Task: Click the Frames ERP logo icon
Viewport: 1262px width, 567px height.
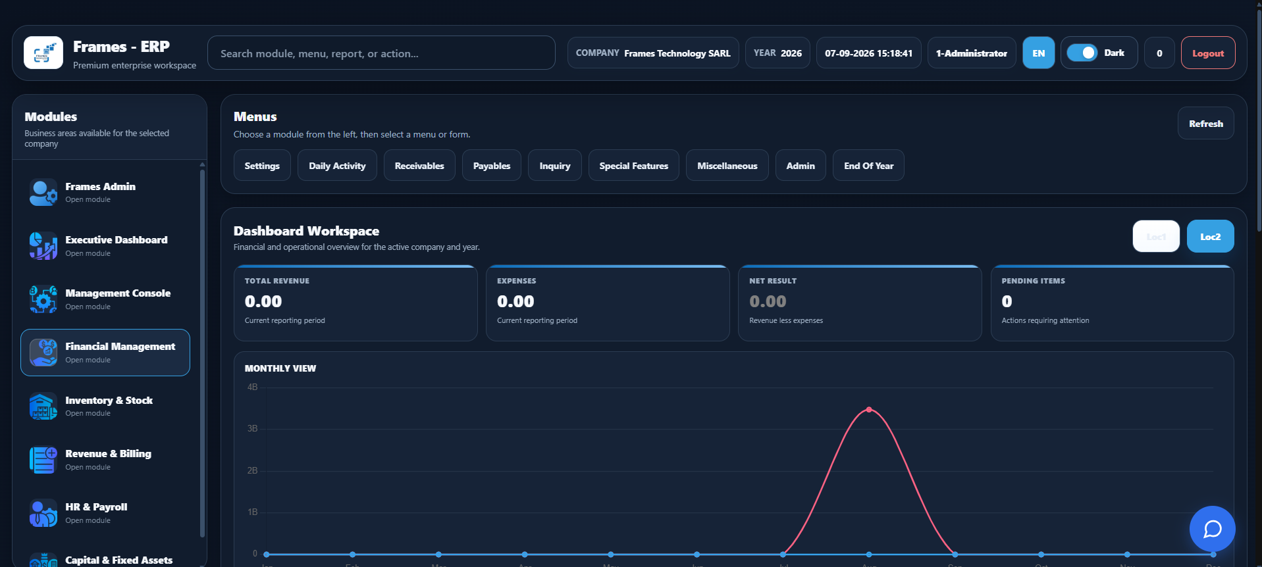Action: click(43, 53)
